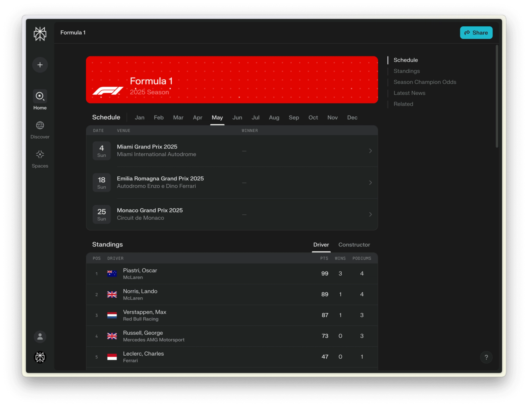This screenshot has width=528, height=406.
Task: Click the help question mark icon
Action: (x=486, y=357)
